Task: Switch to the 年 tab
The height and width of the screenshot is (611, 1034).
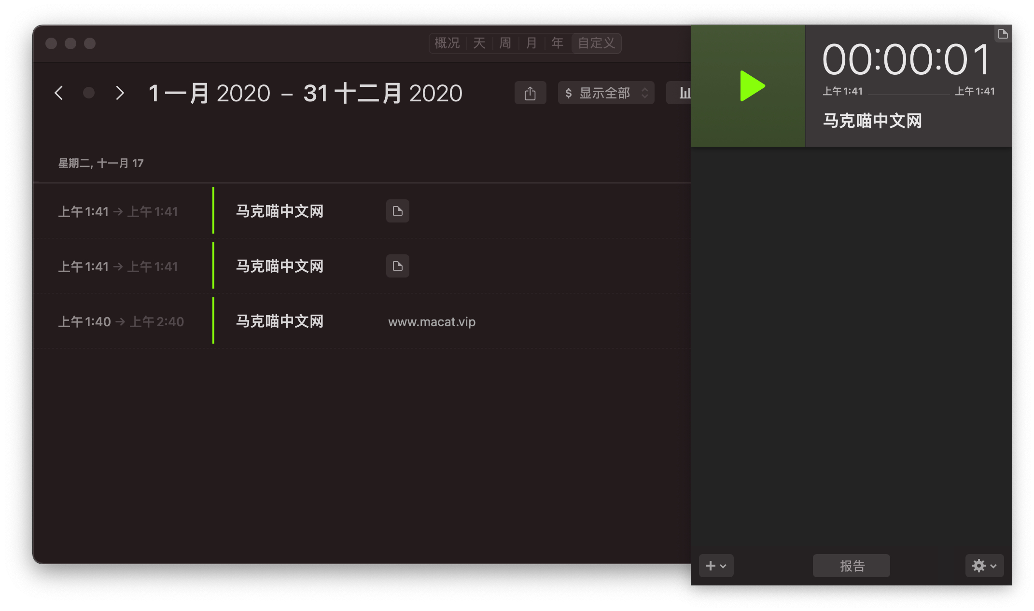Action: [557, 43]
